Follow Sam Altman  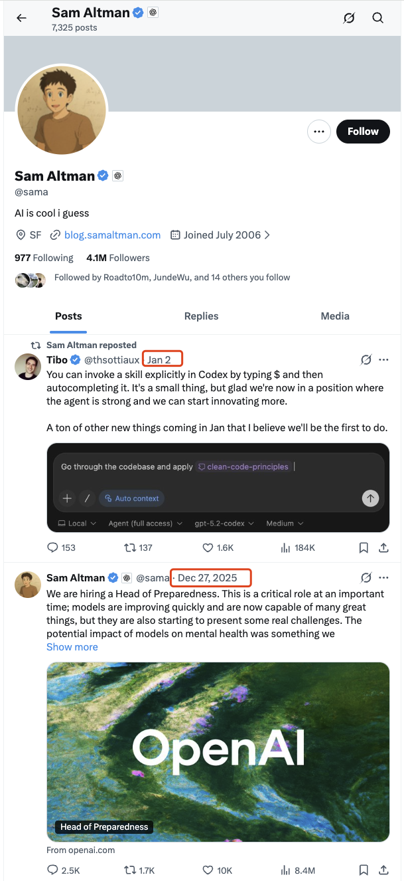pyautogui.click(x=363, y=132)
